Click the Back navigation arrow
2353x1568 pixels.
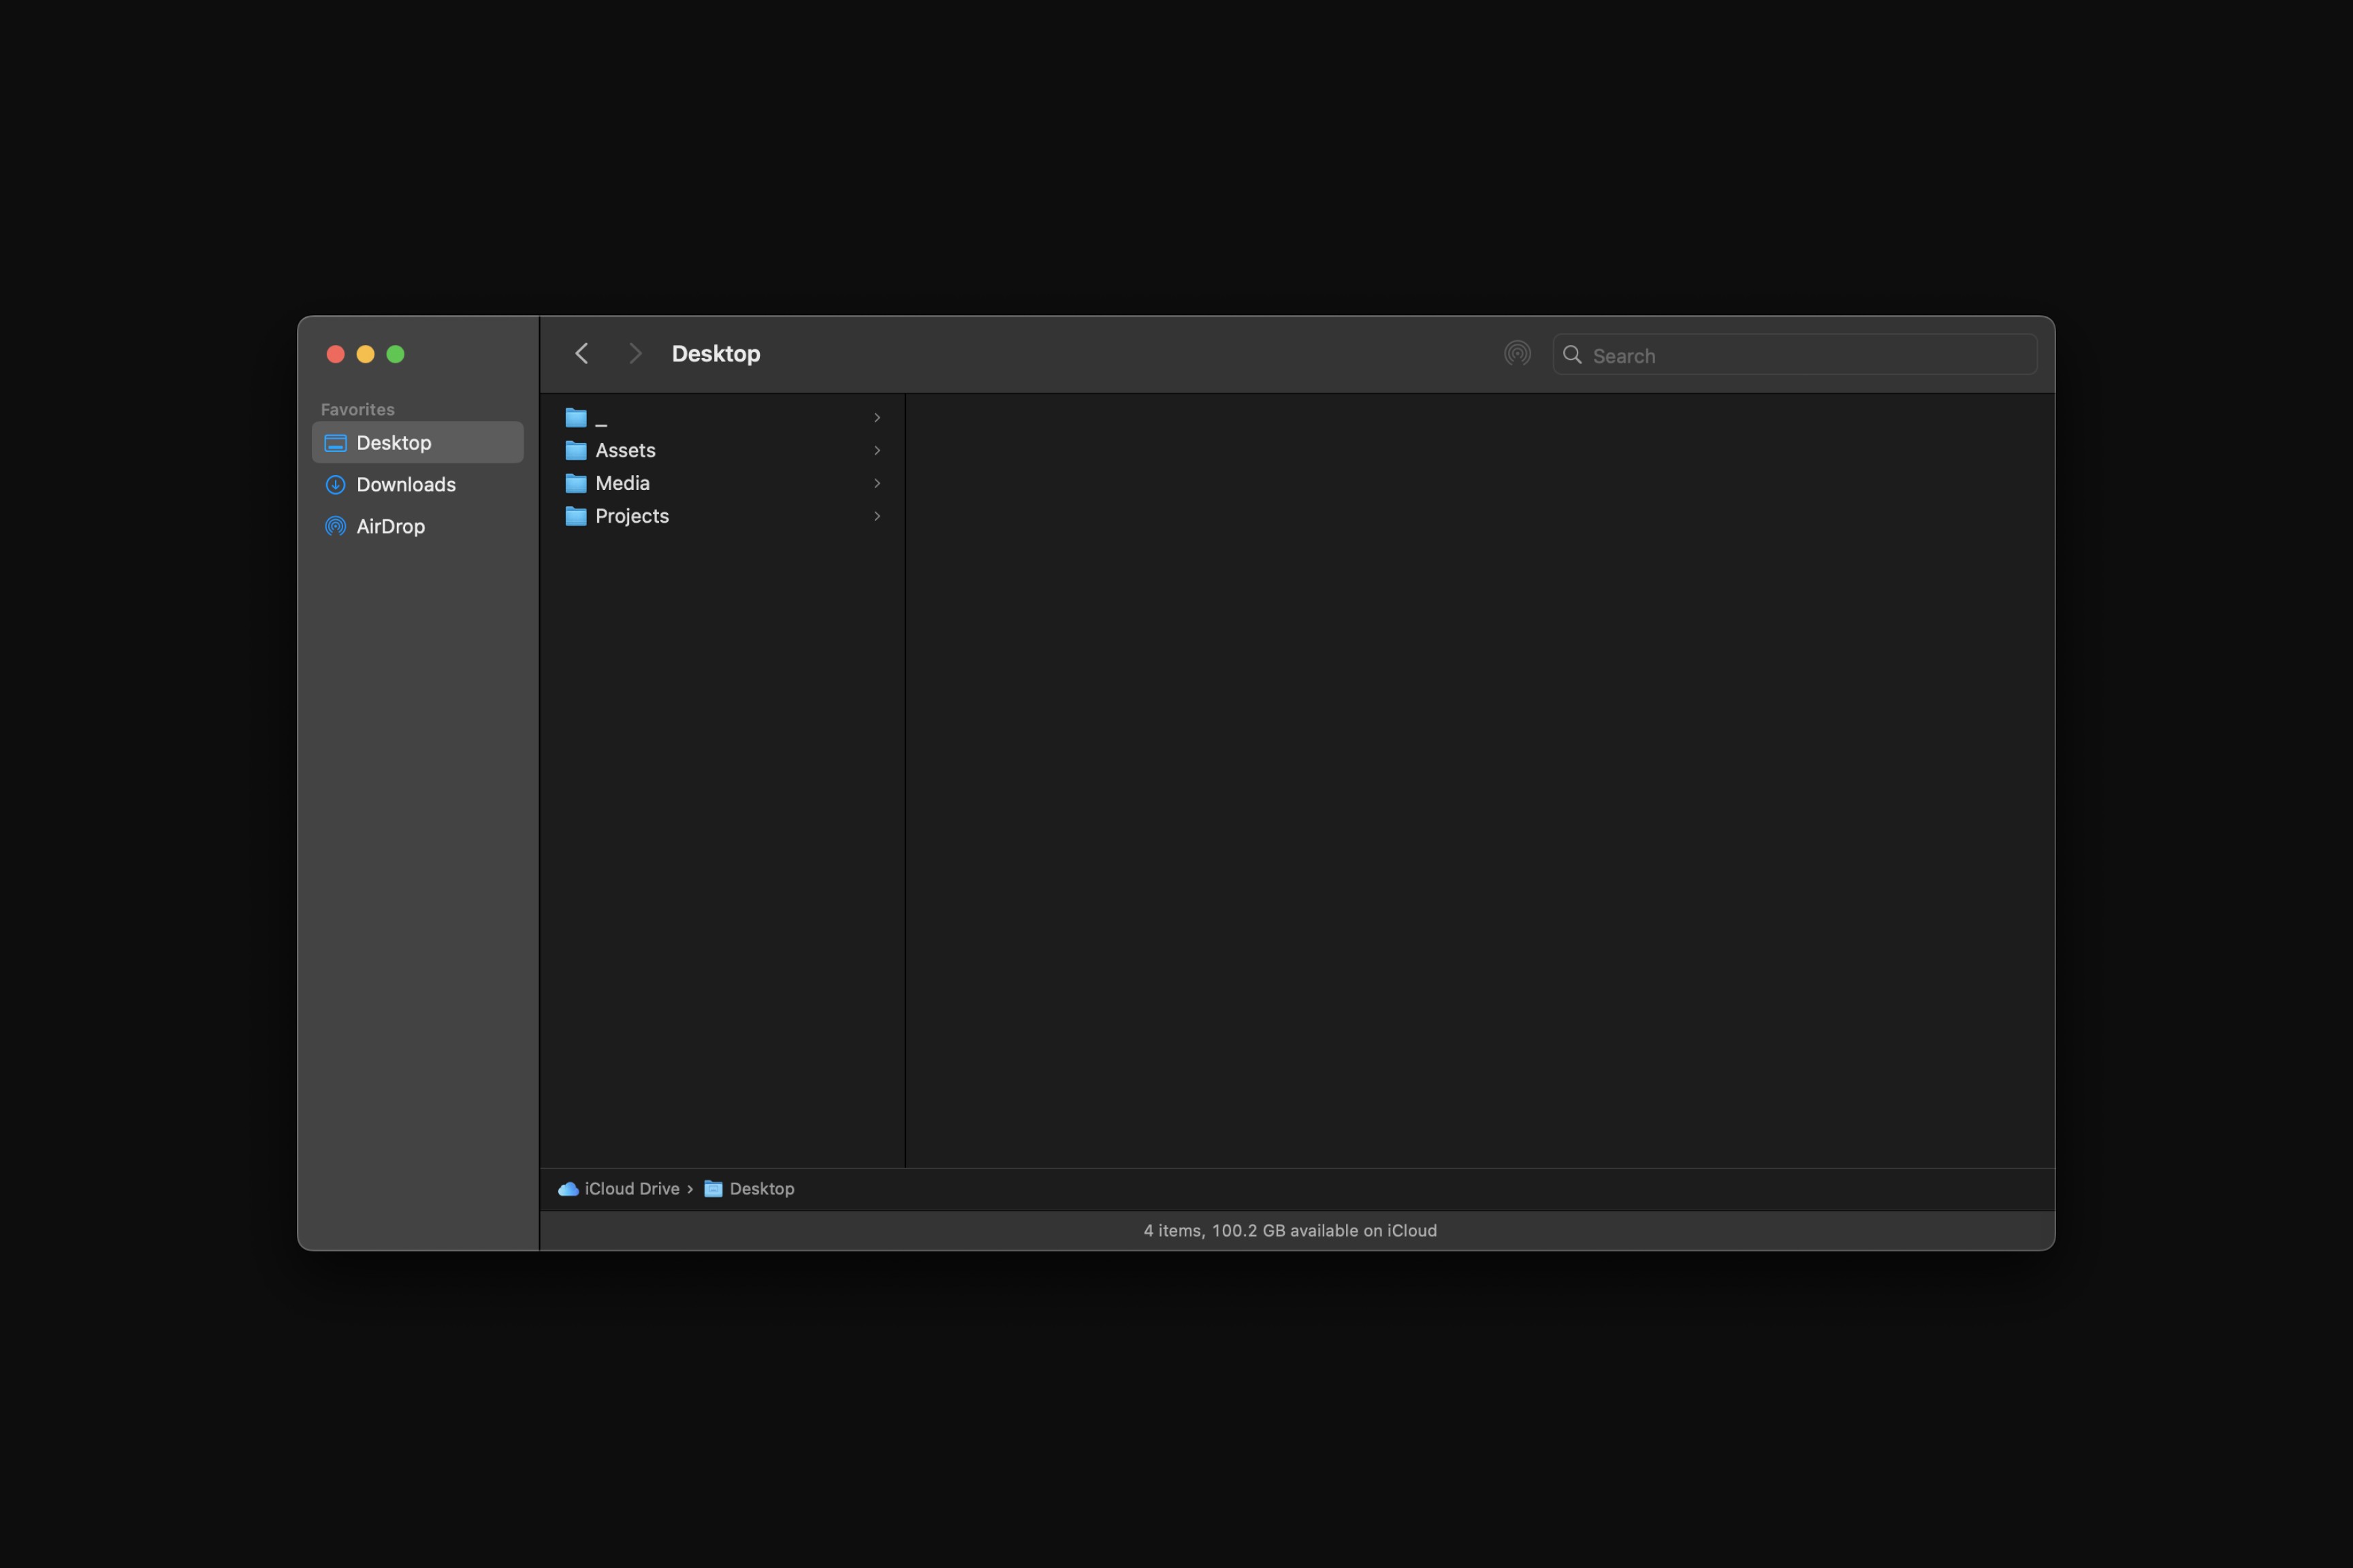(581, 354)
